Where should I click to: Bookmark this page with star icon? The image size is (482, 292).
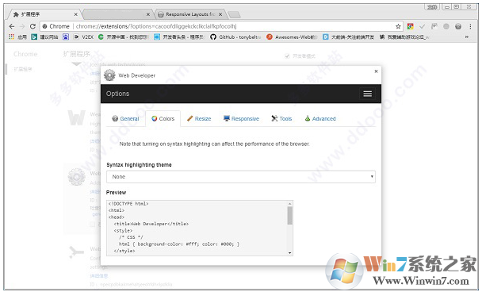pyautogui.click(x=398, y=26)
